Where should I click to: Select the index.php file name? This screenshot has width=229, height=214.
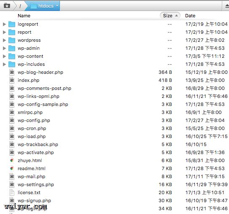29,80
